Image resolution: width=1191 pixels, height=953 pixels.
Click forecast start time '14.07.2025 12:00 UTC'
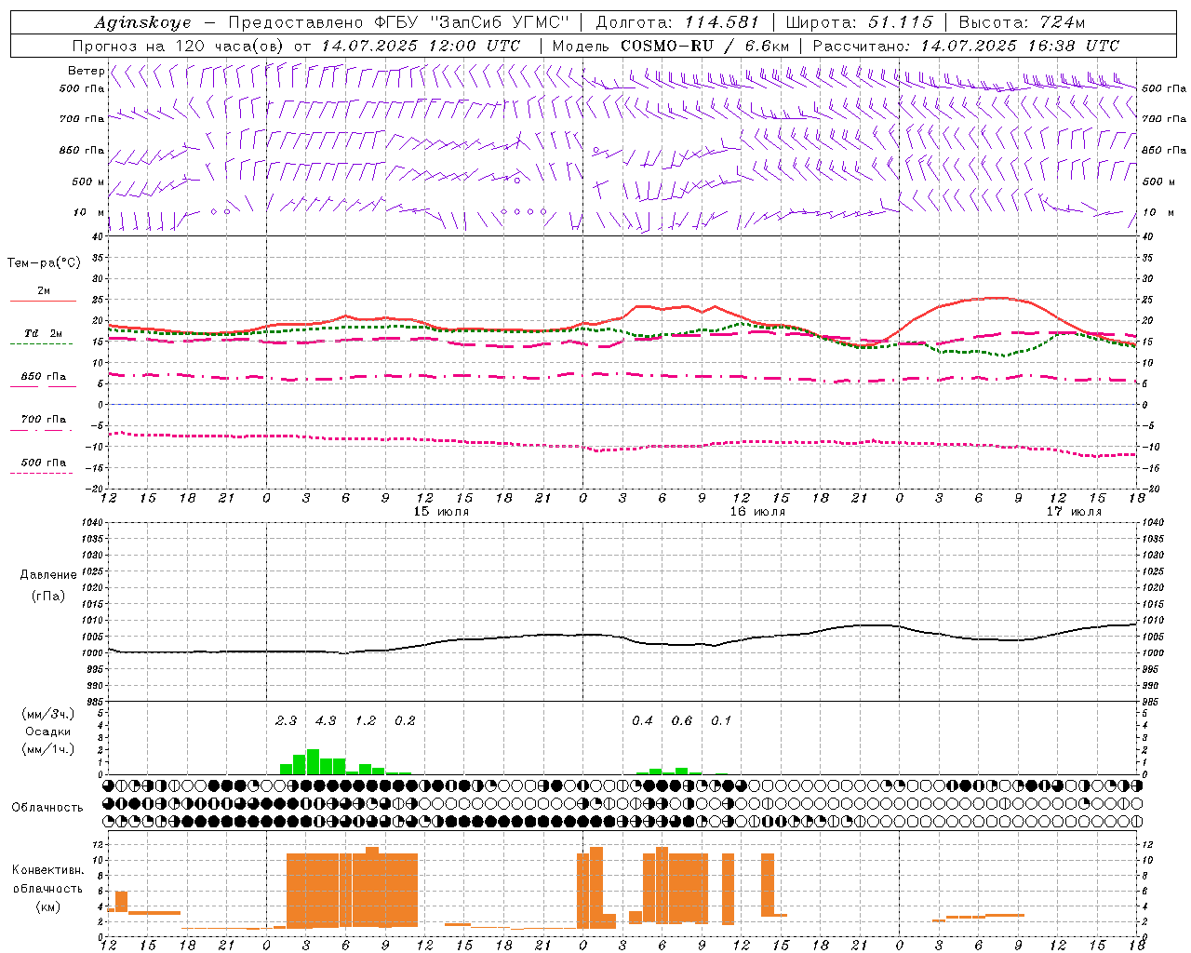click(x=421, y=46)
